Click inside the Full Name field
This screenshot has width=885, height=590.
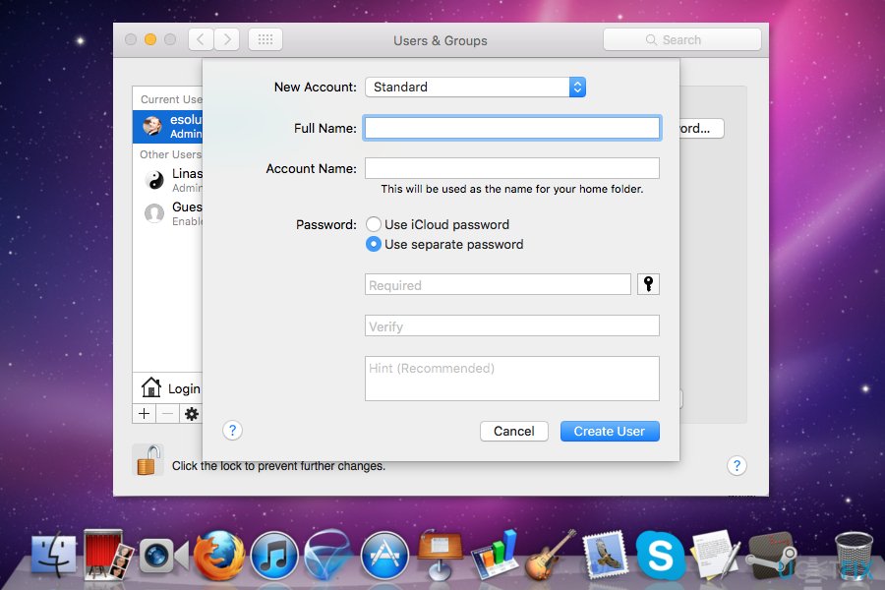coord(511,128)
